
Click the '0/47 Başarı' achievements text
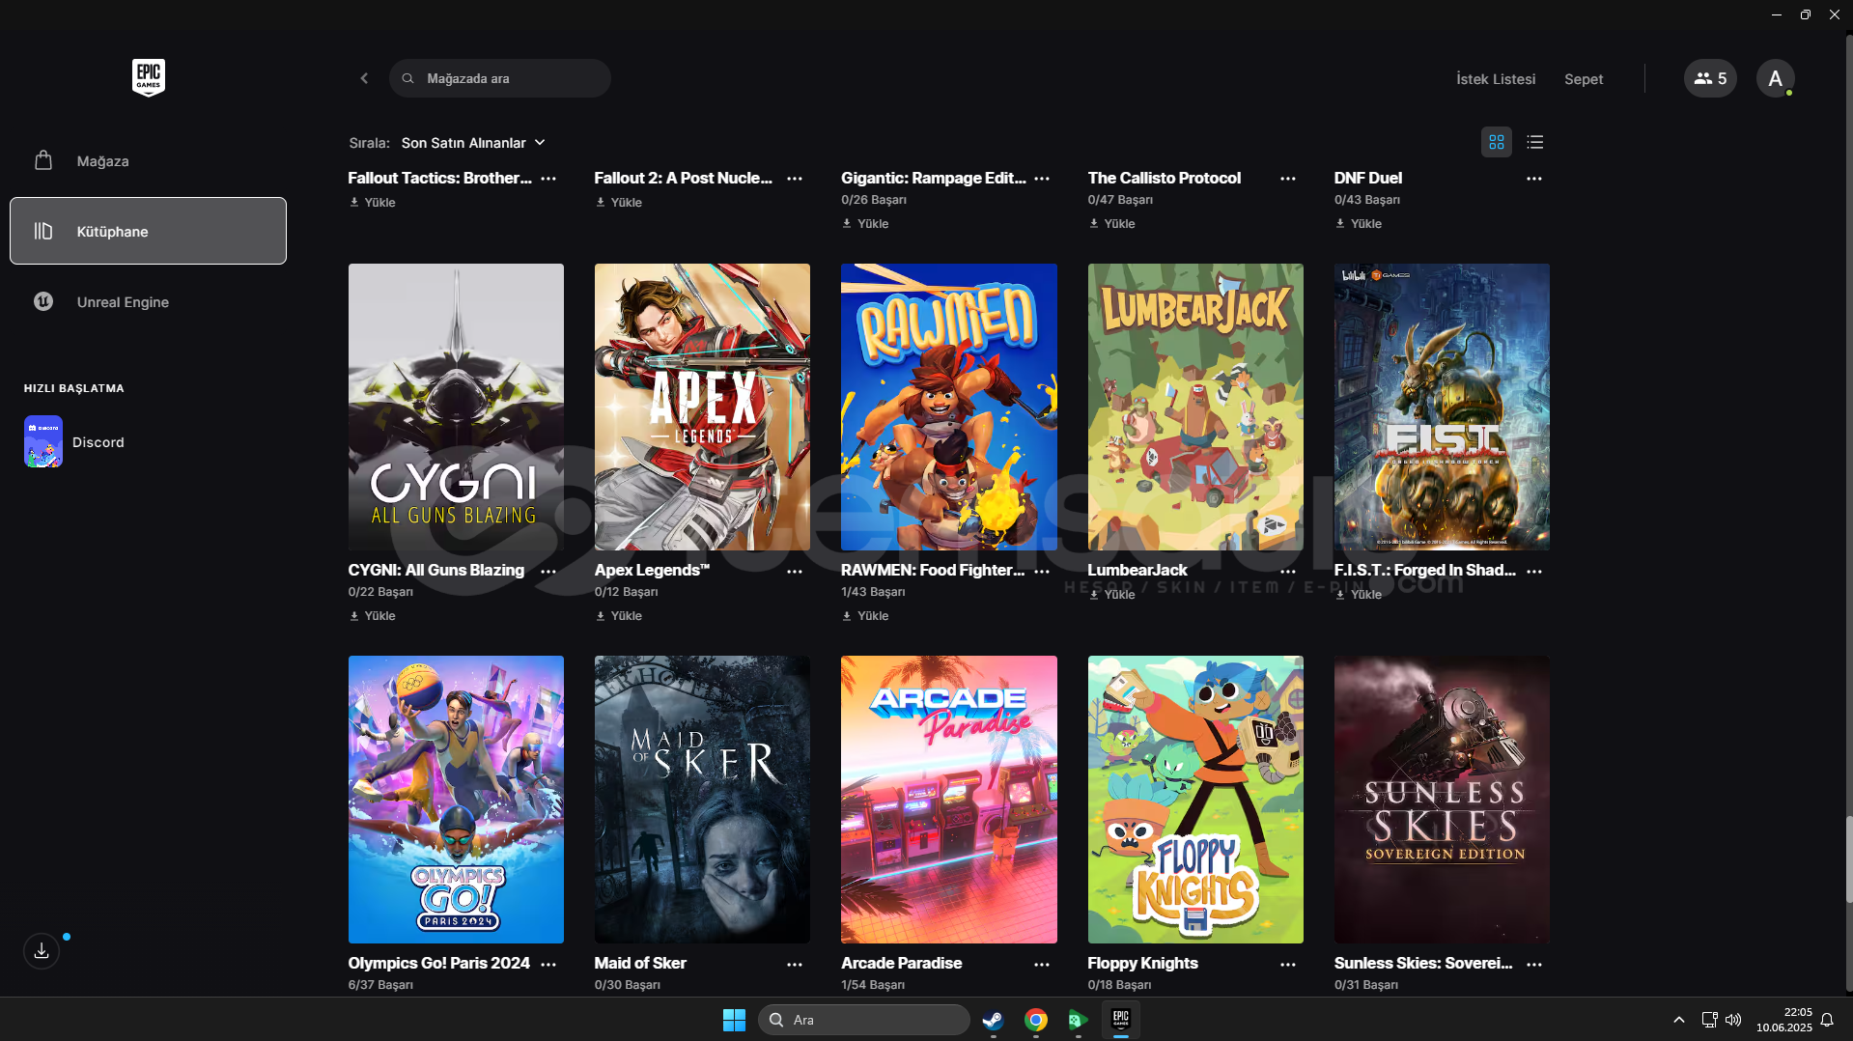pos(1120,200)
